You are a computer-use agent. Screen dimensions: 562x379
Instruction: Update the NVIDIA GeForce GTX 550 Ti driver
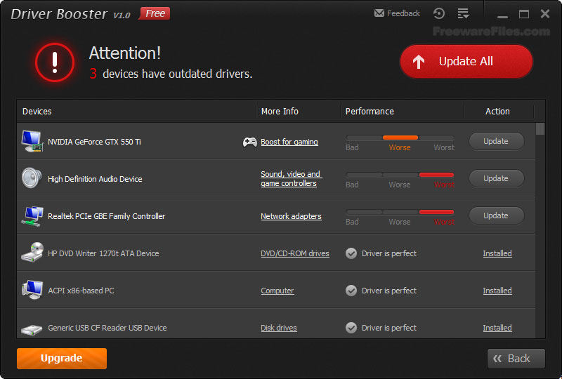[x=496, y=141]
